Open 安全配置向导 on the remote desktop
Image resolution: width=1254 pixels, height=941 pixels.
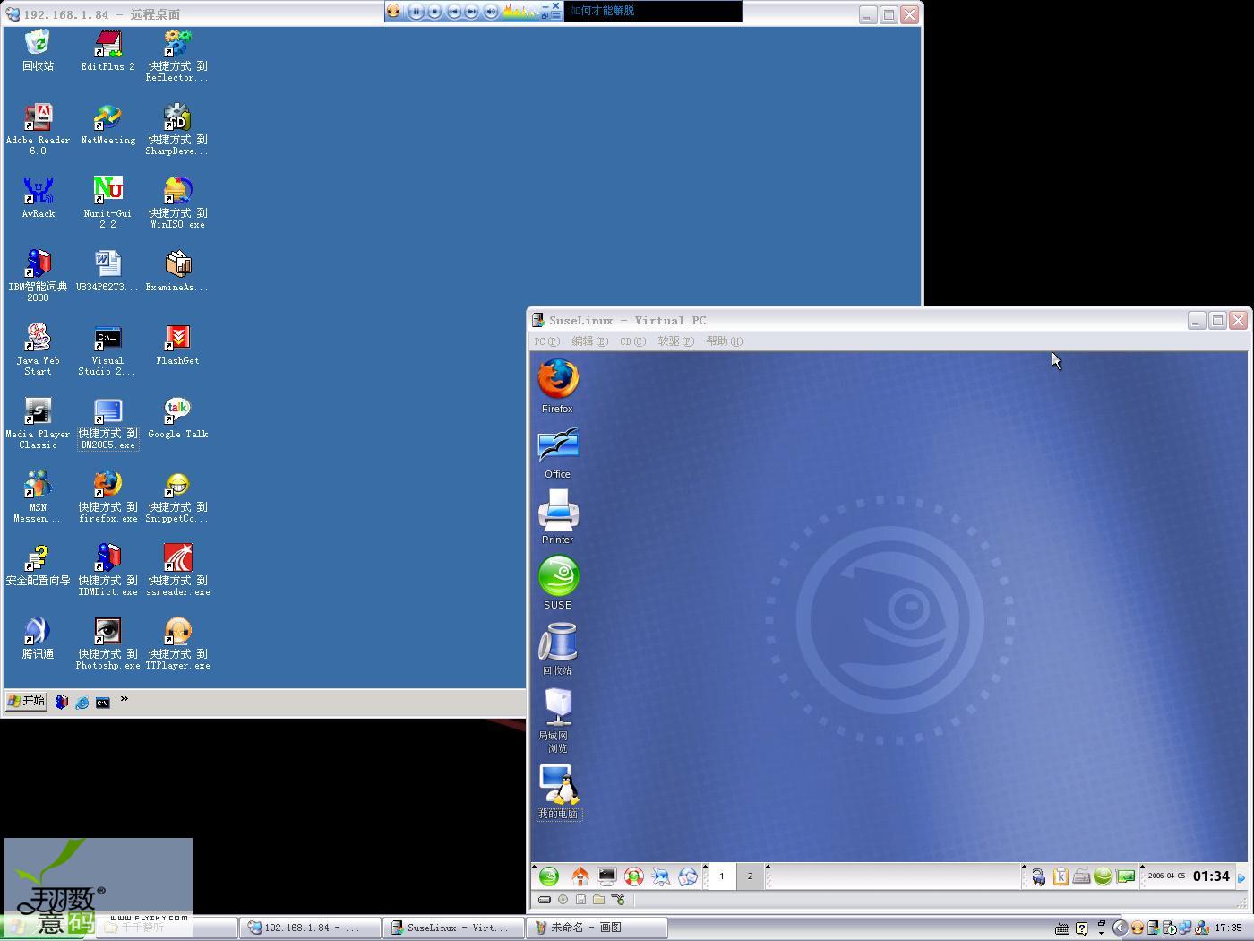[x=38, y=565]
